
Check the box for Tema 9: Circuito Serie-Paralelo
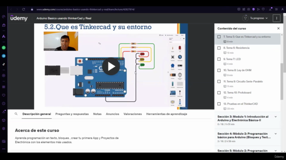pos(219,81)
